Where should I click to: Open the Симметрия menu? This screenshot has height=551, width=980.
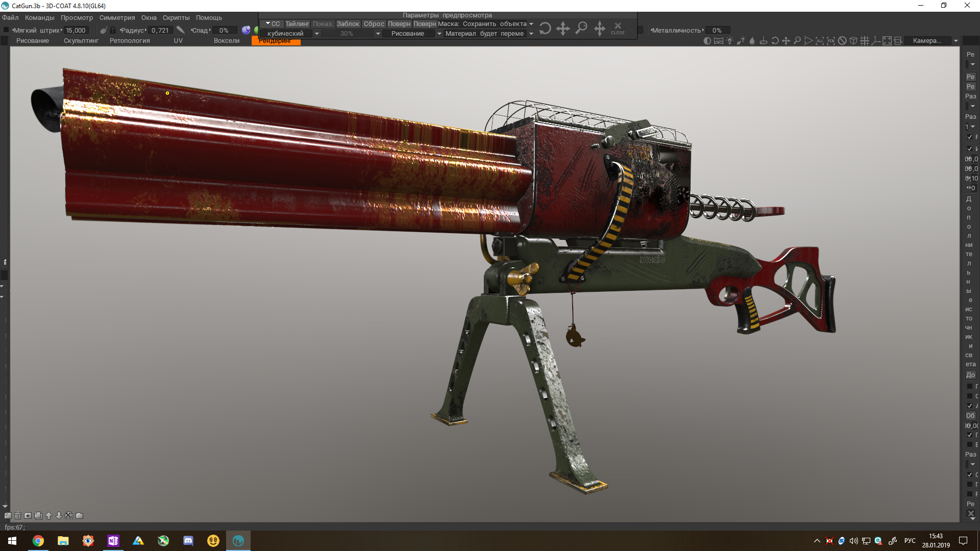[117, 17]
